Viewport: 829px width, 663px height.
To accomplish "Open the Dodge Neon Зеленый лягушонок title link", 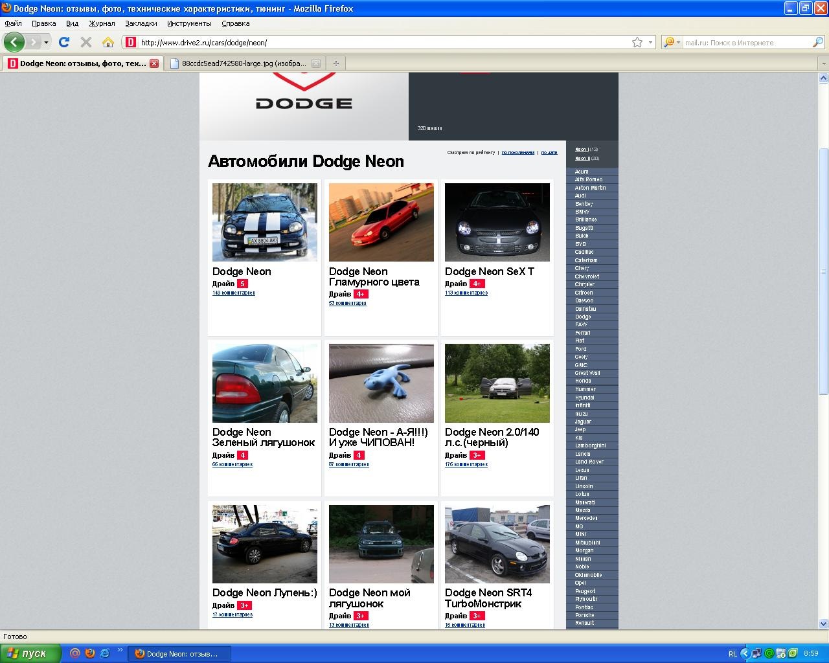I will tap(264, 438).
